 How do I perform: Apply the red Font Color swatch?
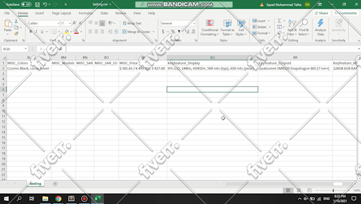(x=76, y=31)
